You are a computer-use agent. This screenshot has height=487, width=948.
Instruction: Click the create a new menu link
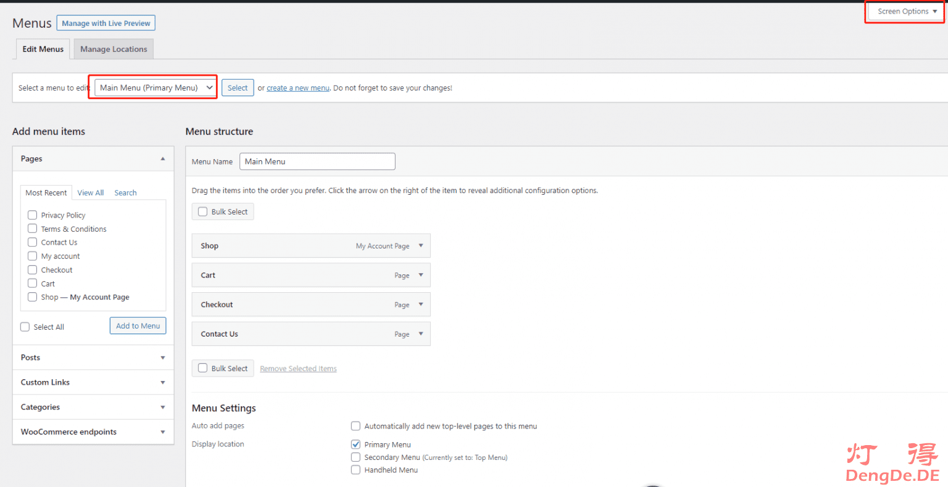click(298, 88)
